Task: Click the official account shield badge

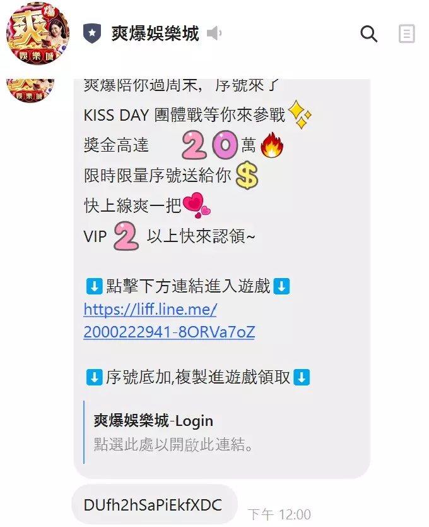Action: point(92,33)
